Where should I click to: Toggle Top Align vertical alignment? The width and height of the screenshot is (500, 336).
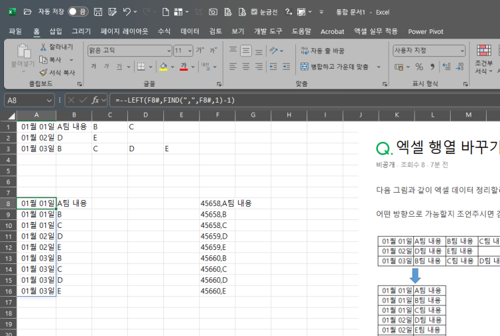pyautogui.click(x=233, y=51)
